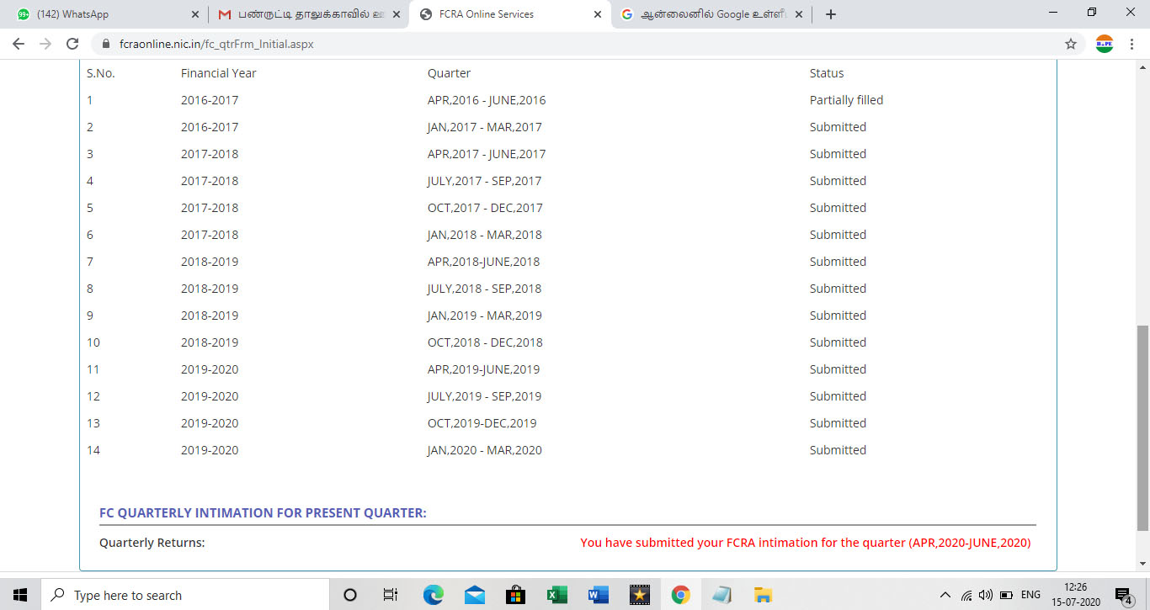Close the FCRA Online Services tab
The image size is (1150, 610).
tap(598, 14)
